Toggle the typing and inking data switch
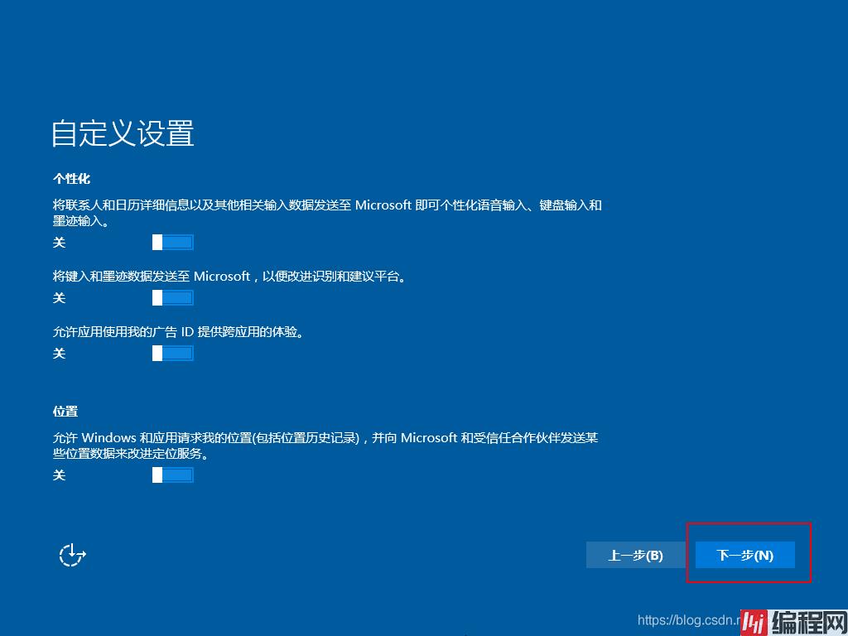 tap(172, 297)
